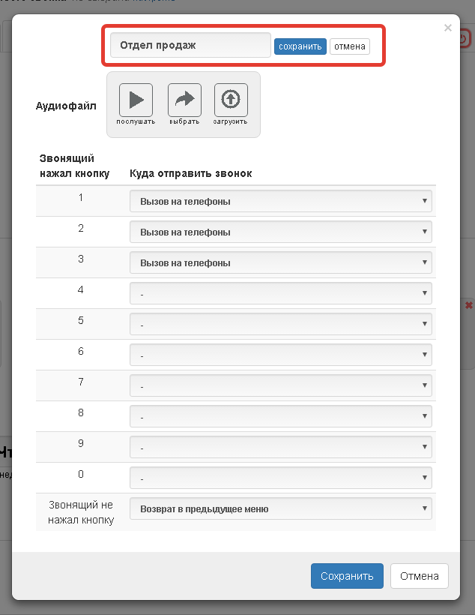Open the dropdown for button 1
The height and width of the screenshot is (615, 475).
click(281, 202)
